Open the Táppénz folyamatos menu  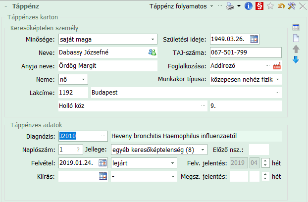[x=211, y=6]
